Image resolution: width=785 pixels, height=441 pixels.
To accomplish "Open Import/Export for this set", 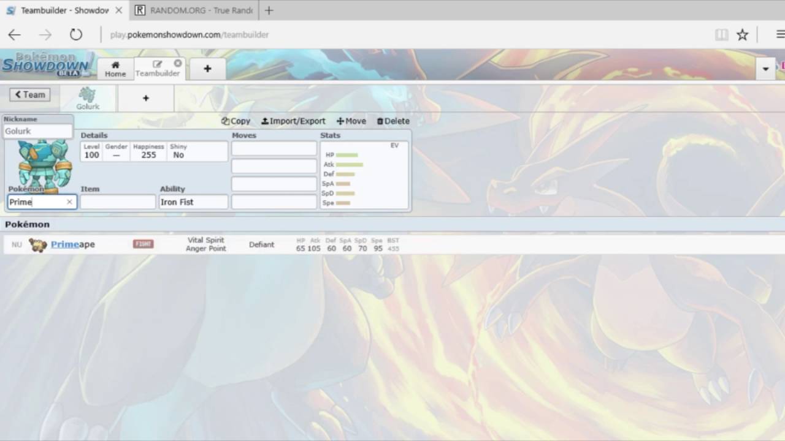I will point(293,121).
